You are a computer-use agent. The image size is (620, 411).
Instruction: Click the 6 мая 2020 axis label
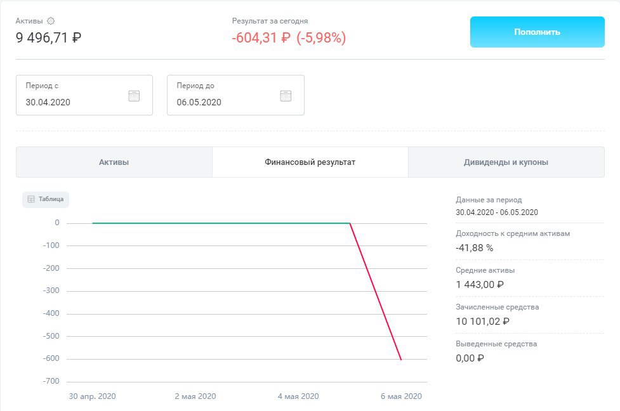(401, 396)
